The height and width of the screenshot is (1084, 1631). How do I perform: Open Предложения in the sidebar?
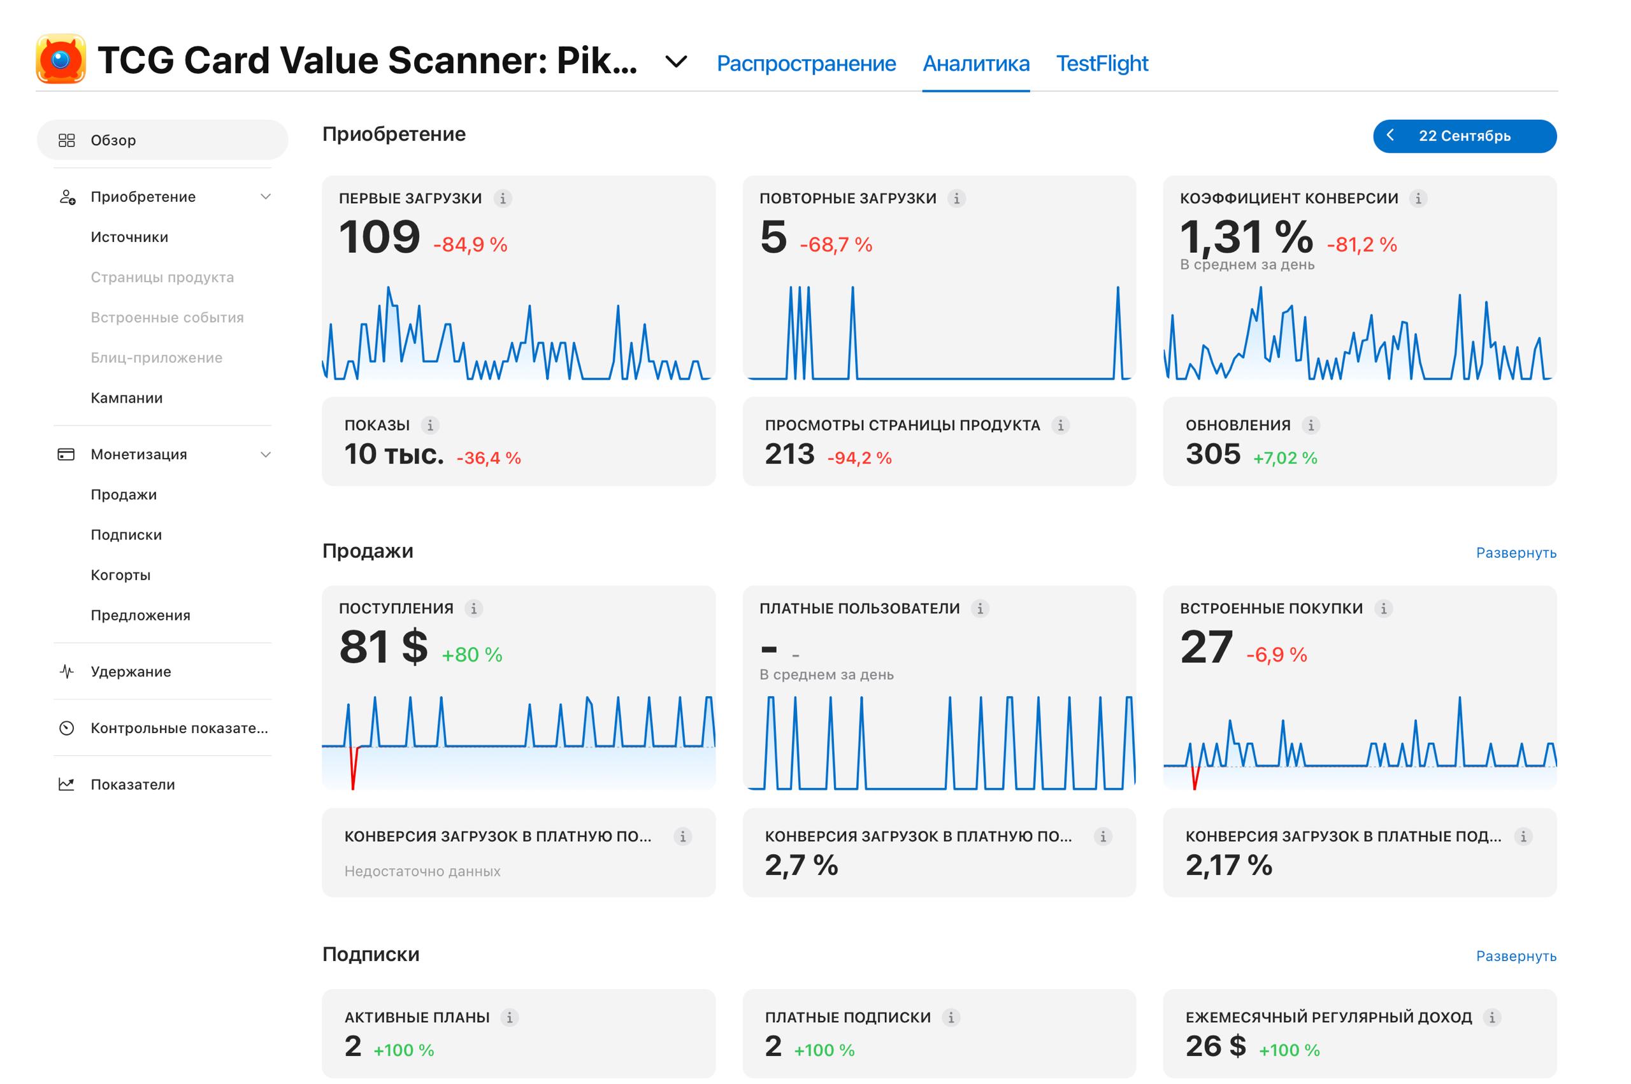[x=140, y=615]
